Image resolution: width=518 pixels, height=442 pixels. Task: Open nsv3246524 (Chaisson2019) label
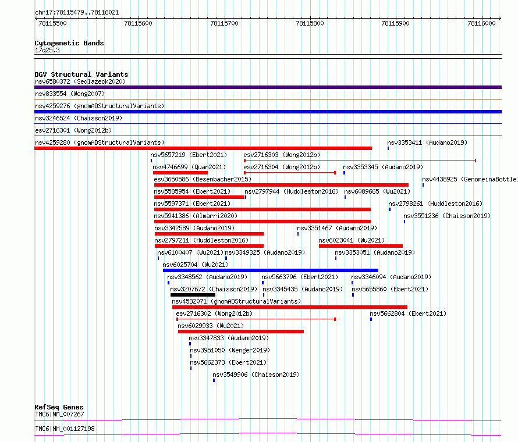pyautogui.click(x=79, y=118)
